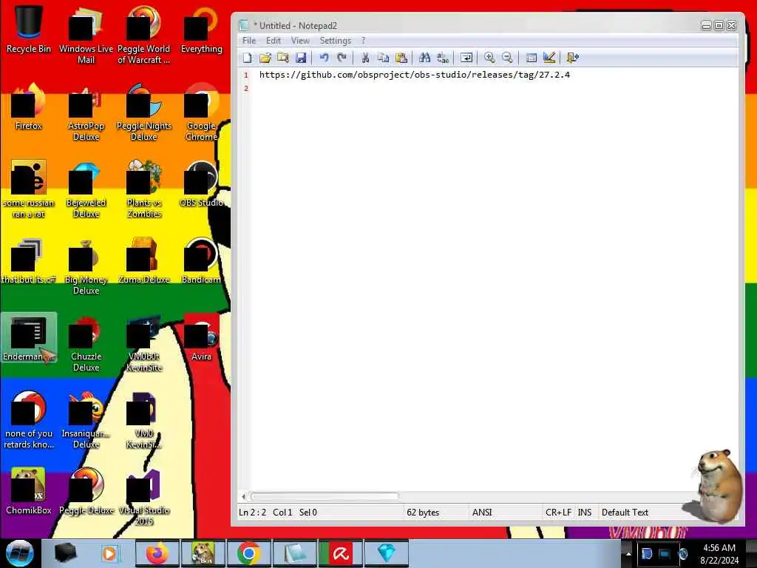Open the ? help menu
Image resolution: width=757 pixels, height=568 pixels.
point(364,41)
